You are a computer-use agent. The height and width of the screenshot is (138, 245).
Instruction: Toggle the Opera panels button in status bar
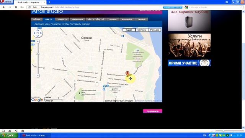(3, 131)
